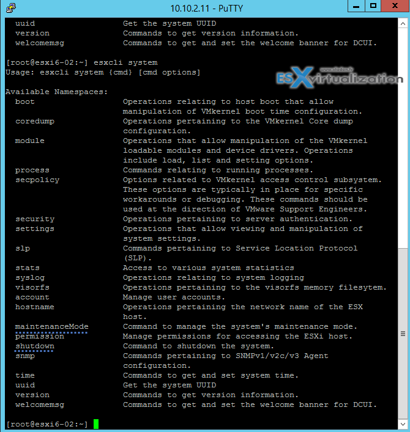Click the 'maintenanceMode' command name
Viewport: 410px width, 432px height.
(52, 326)
